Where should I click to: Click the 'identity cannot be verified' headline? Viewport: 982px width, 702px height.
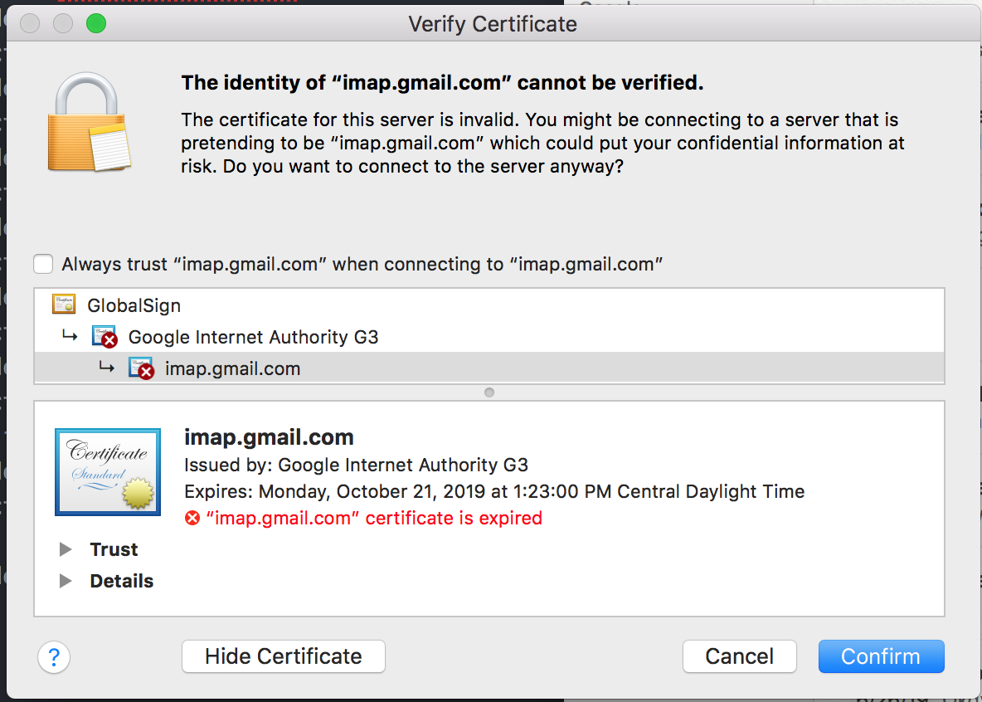click(x=442, y=83)
